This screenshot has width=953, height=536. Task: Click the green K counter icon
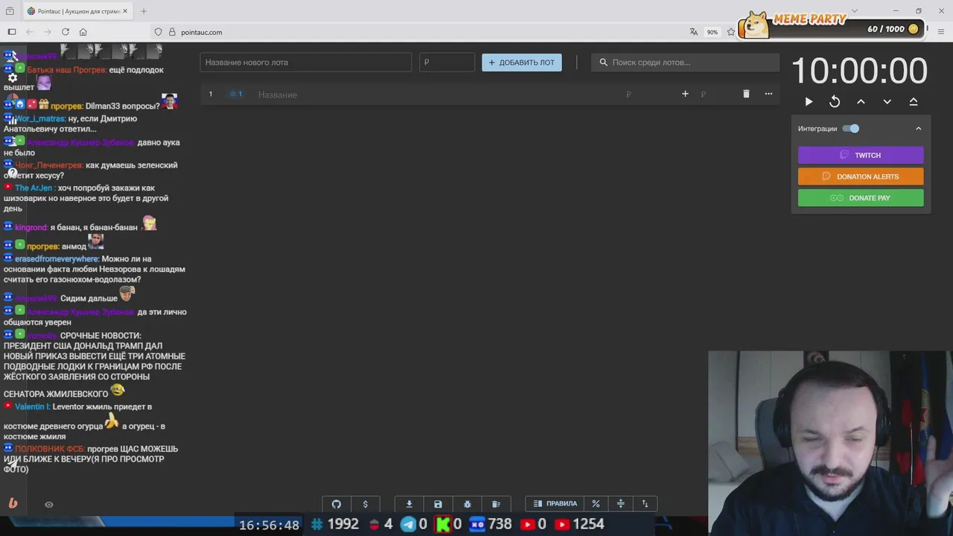[x=443, y=524]
